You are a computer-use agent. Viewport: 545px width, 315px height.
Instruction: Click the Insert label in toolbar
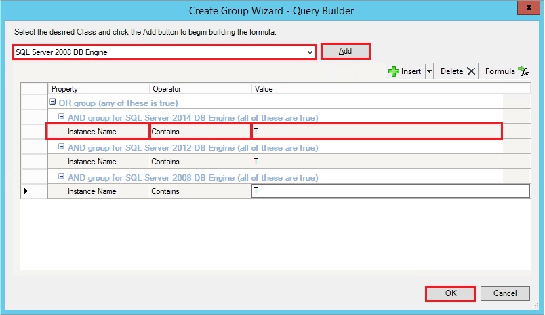click(x=411, y=71)
